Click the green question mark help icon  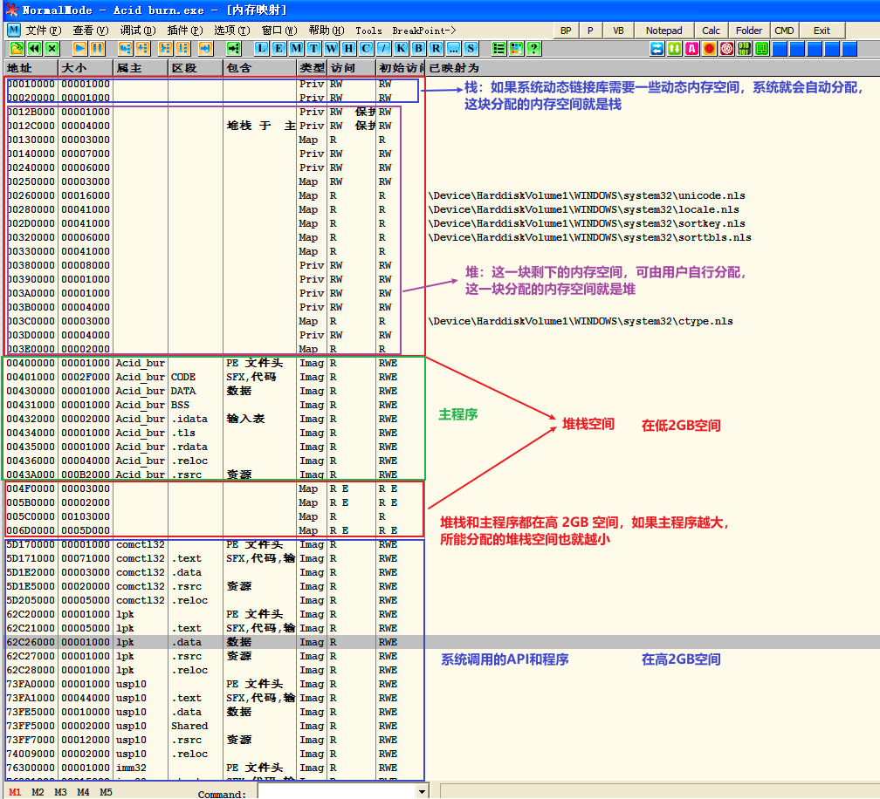[x=533, y=49]
